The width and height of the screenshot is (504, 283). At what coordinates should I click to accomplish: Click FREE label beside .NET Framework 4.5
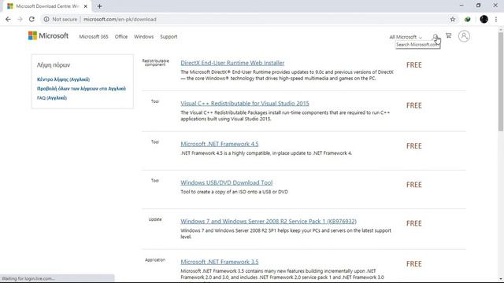[414, 146]
